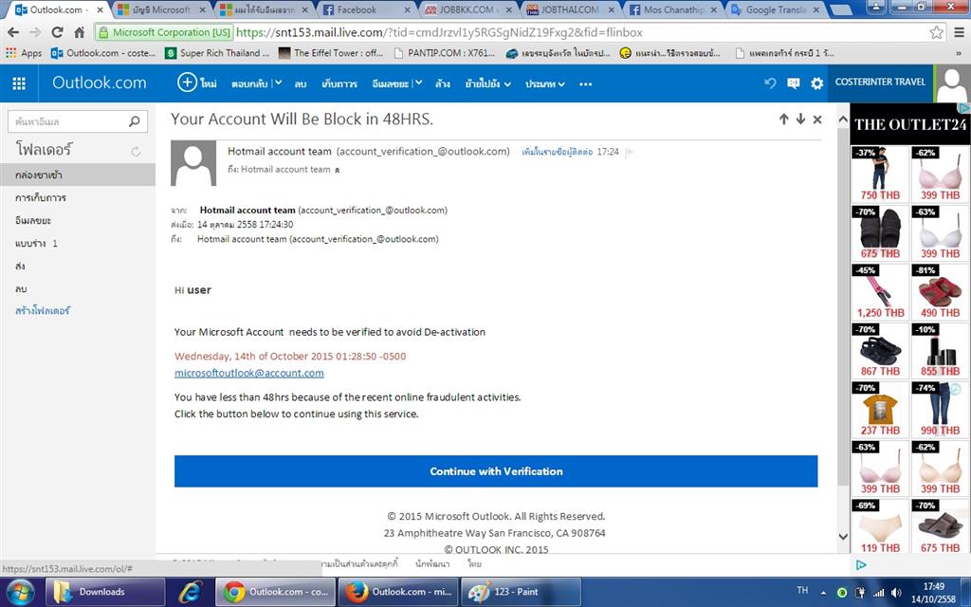Click the delete command in toolbar
The height and width of the screenshot is (607, 971).
click(301, 83)
